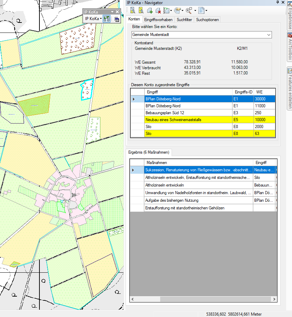Select the 'Neubau eines Schweinemaststalls' row
The height and width of the screenshot is (317, 292).
(188, 120)
